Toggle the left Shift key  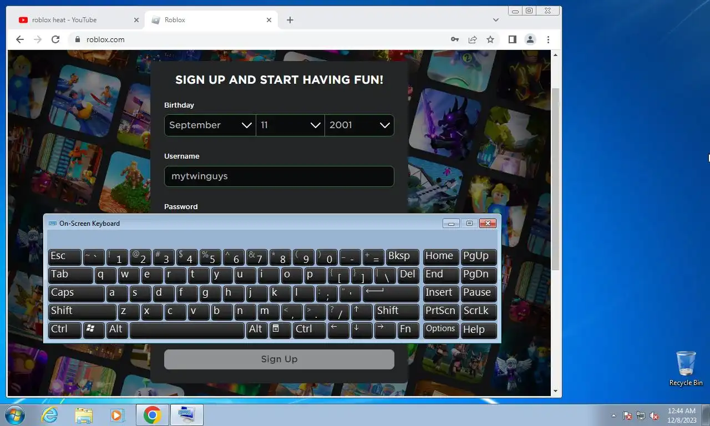[82, 312]
